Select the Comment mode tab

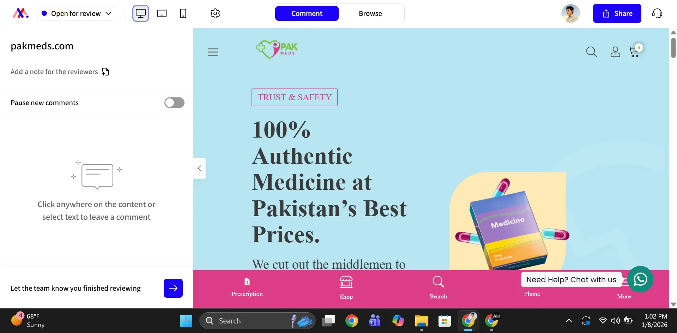tap(307, 13)
